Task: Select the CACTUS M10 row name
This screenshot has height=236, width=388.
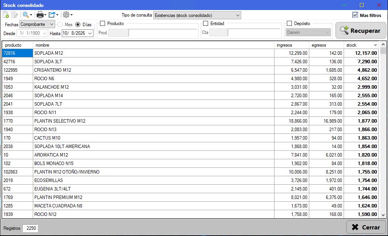Action: point(47,138)
